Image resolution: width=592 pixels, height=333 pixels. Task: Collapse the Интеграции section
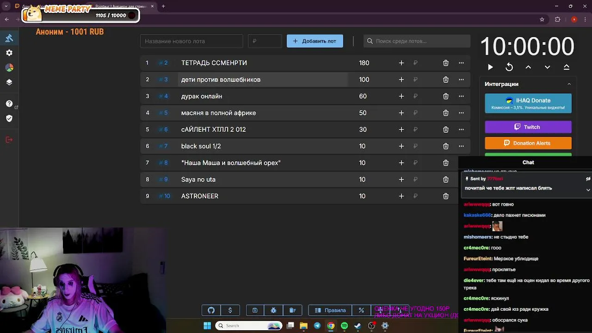[x=569, y=84]
